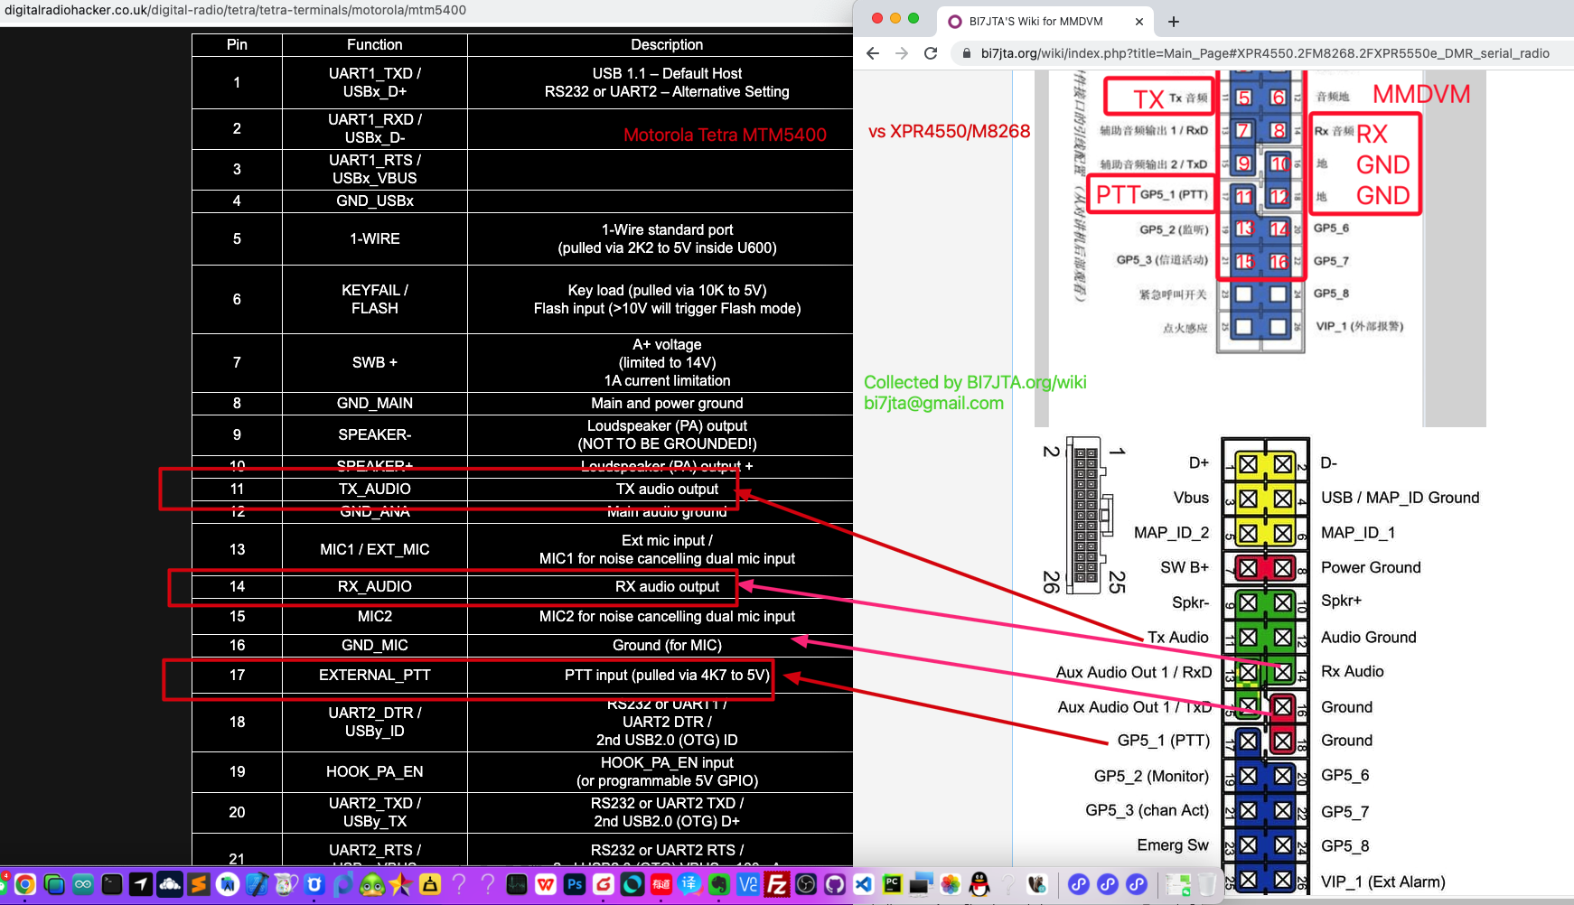This screenshot has height=905, width=1574.
Task: Click the 'Power Ground' pin label
Action: 1371,567
